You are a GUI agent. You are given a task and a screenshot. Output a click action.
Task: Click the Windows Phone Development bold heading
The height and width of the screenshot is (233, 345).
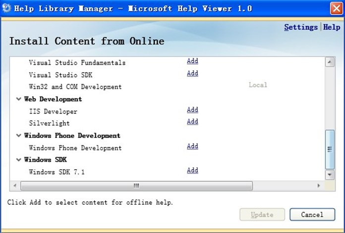point(72,136)
